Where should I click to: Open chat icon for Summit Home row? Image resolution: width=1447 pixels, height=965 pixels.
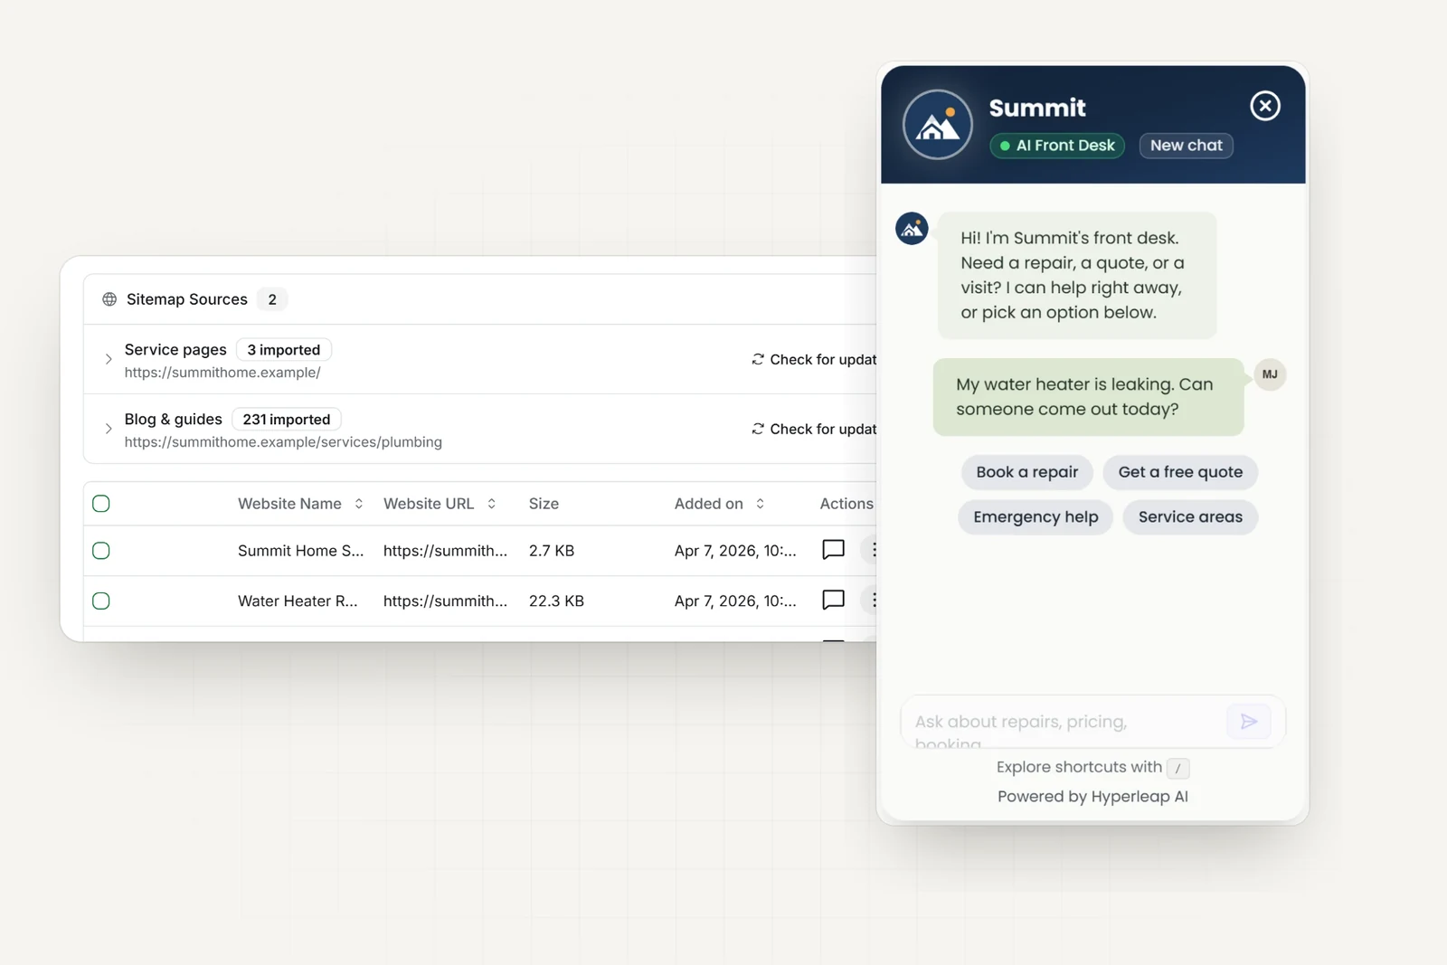833,550
